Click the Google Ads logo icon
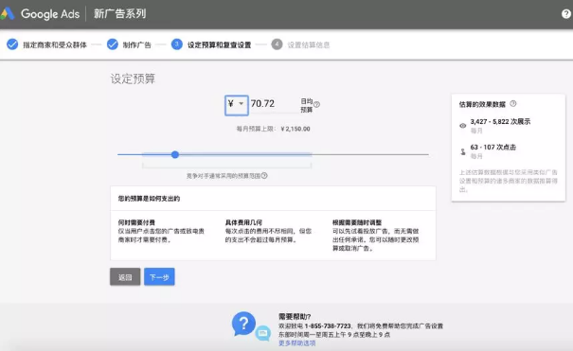Screen dimensions: 573x351 8,13
